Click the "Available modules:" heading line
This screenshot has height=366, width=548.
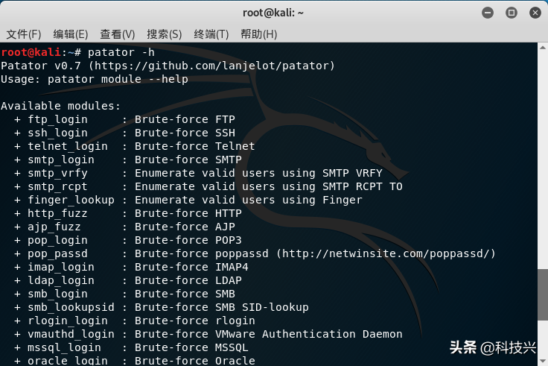pos(60,106)
